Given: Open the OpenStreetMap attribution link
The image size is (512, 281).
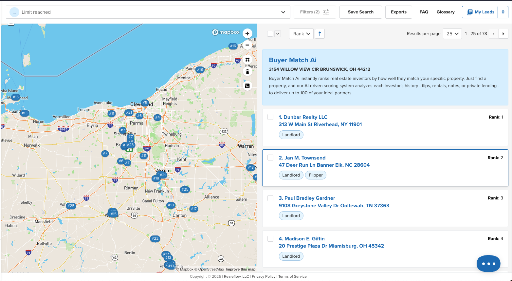Looking at the screenshot, I should [209, 269].
